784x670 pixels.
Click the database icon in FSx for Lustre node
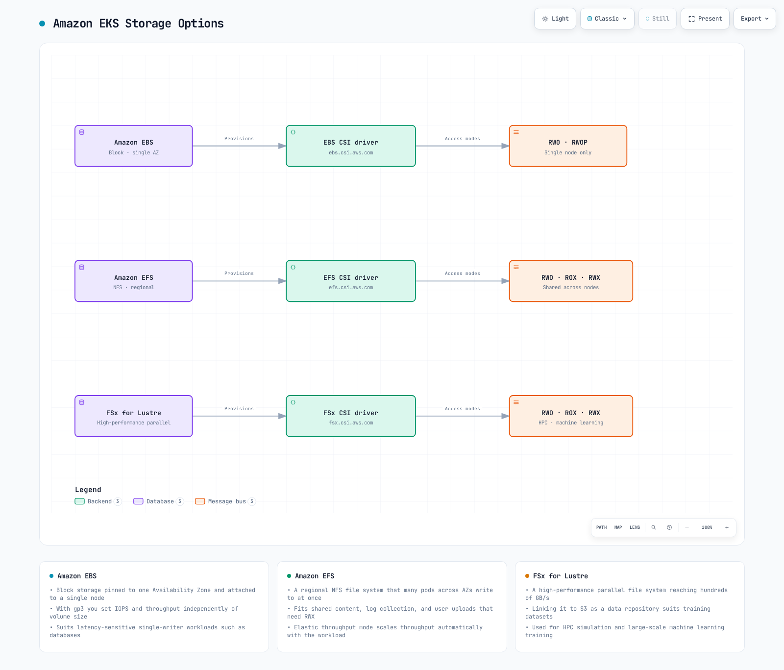pos(82,402)
